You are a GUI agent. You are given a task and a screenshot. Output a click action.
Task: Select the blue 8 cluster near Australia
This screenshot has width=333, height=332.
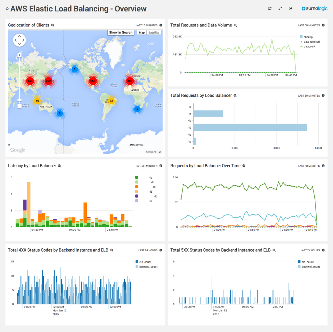pos(60,113)
